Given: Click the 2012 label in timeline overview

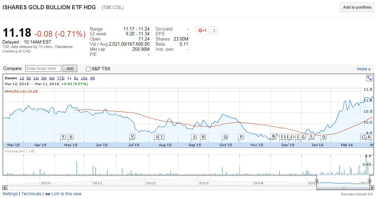Looking at the screenshot, I should [x=151, y=183].
